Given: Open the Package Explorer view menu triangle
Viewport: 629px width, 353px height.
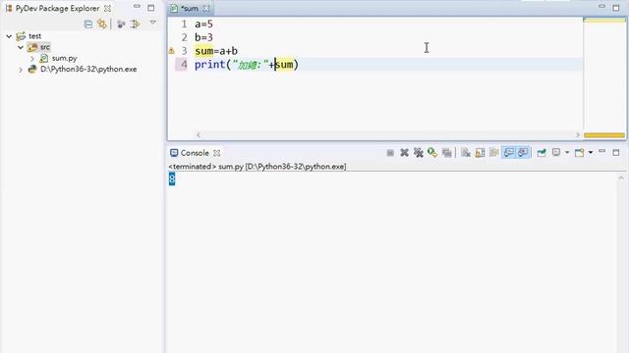Looking at the screenshot, I should [x=153, y=23].
